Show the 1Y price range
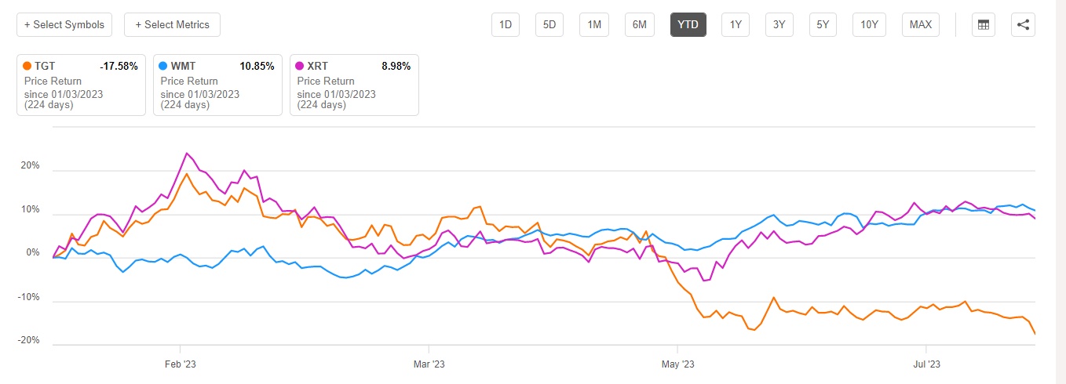This screenshot has width=1066, height=384. (x=736, y=24)
